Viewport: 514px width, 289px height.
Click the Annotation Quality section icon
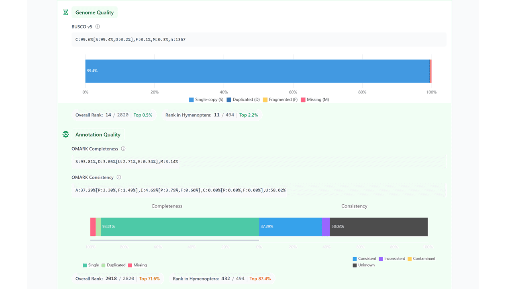pos(66,134)
